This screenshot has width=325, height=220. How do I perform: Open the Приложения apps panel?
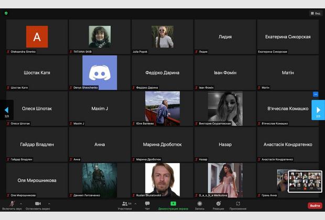click(x=238, y=204)
